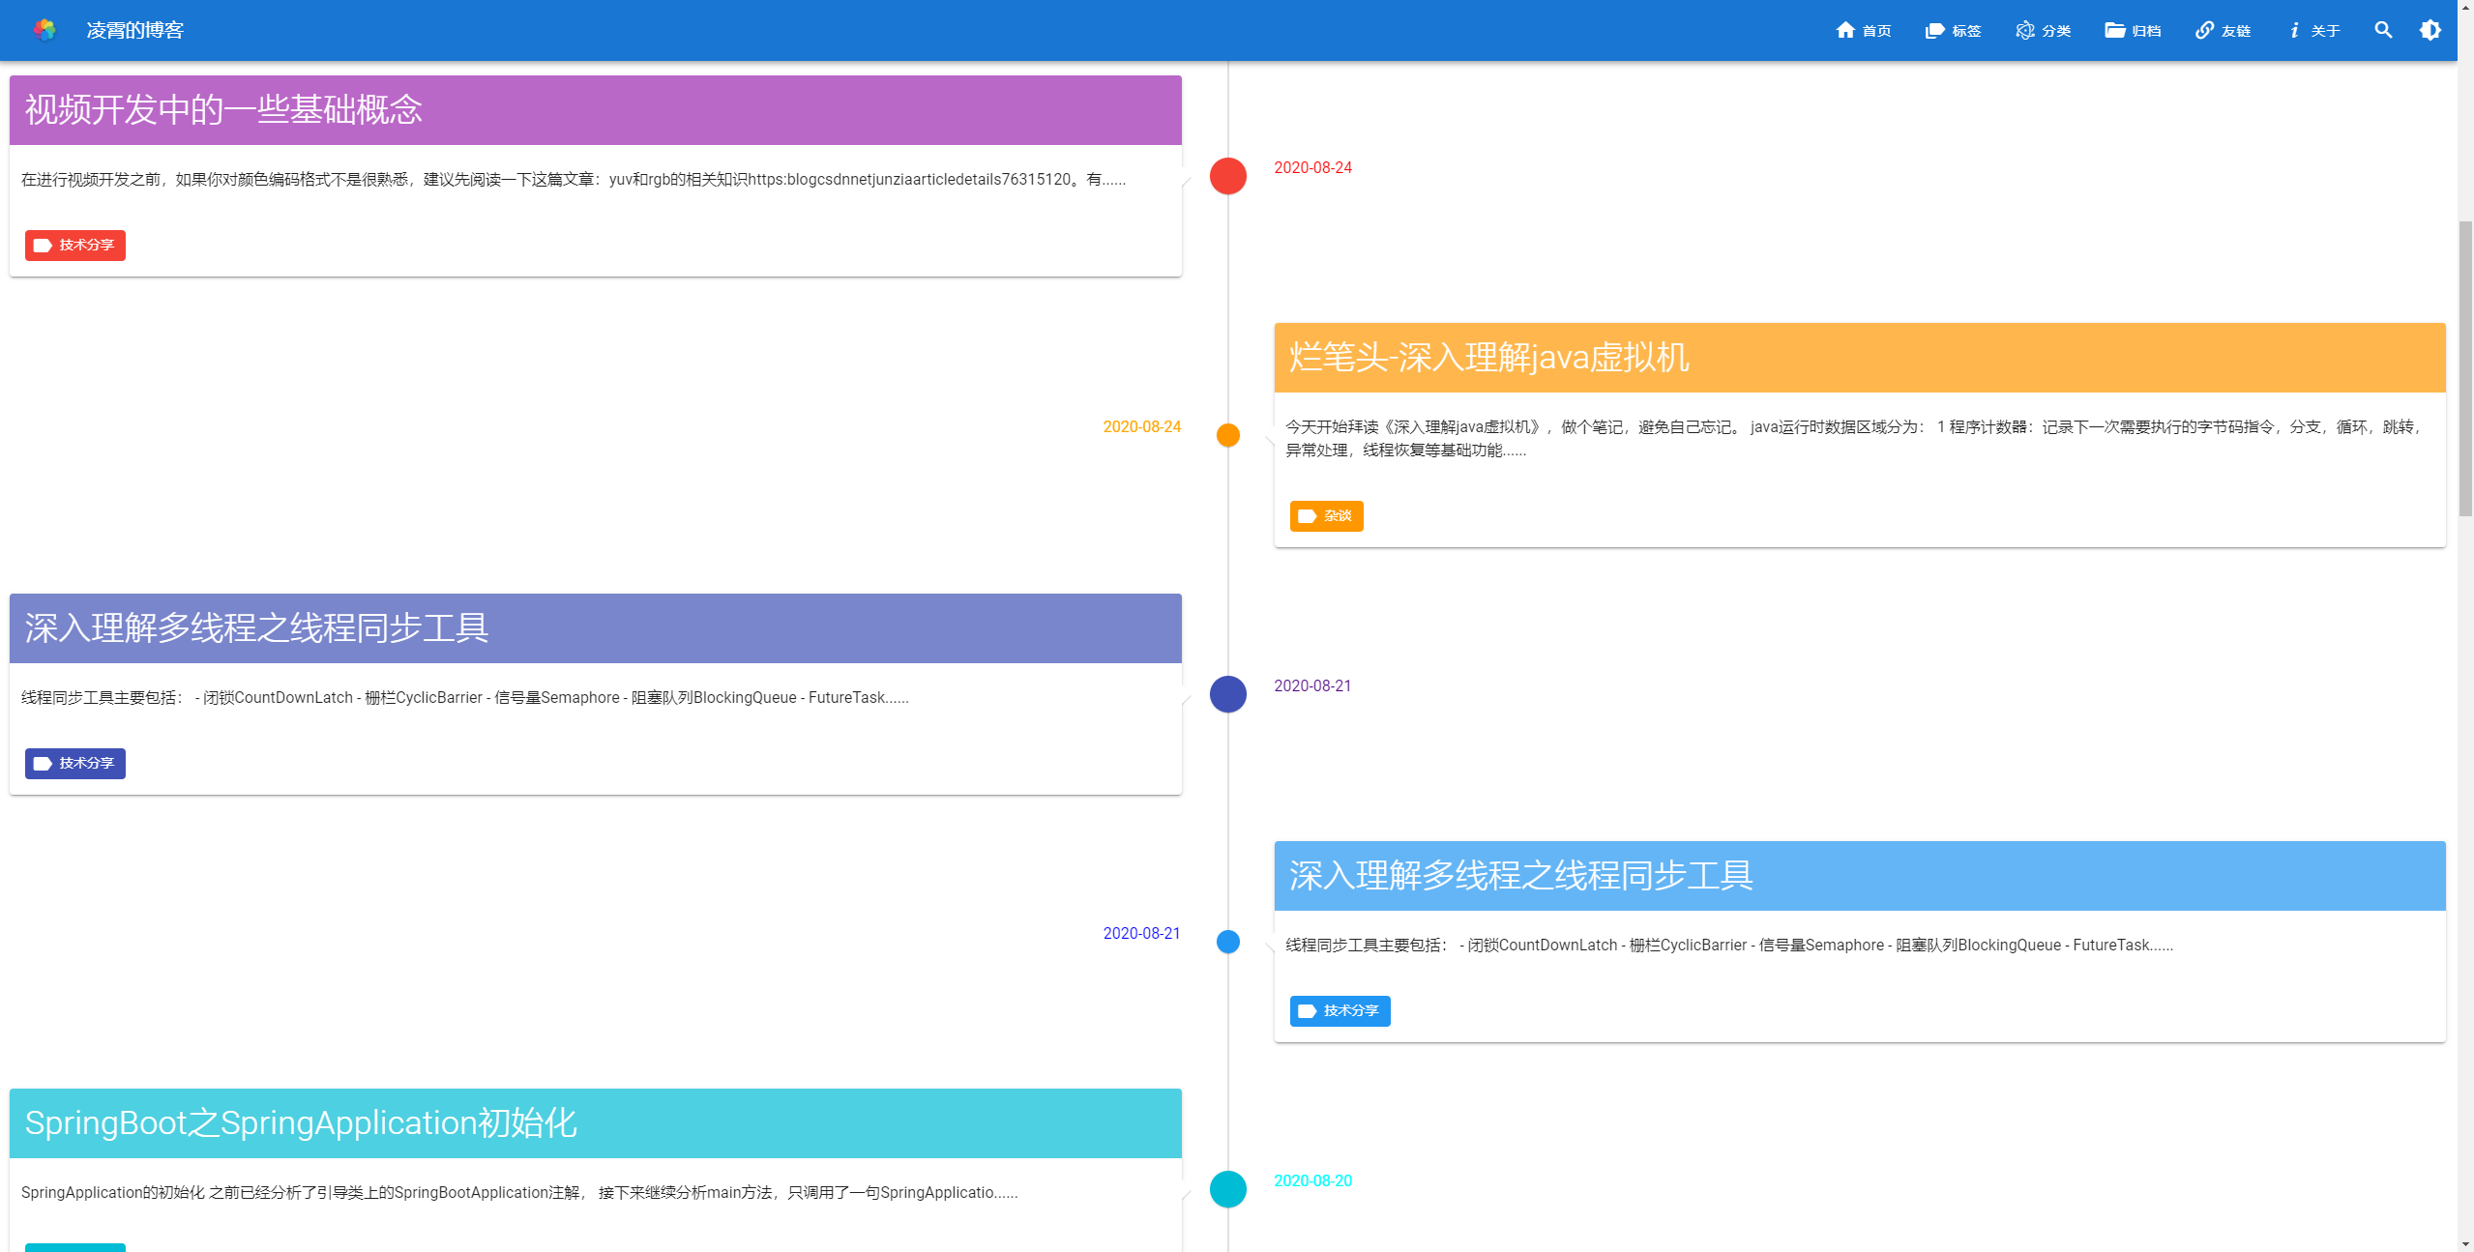The width and height of the screenshot is (2474, 1252).
Task: Open the search icon in navbar
Action: pos(2383,30)
